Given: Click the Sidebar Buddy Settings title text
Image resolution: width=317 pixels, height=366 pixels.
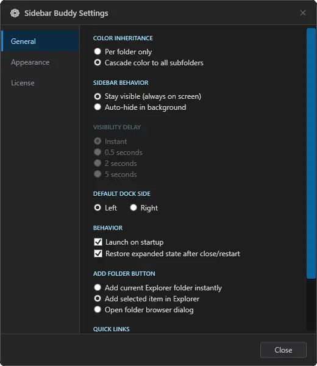Looking at the screenshot, I should coord(66,13).
